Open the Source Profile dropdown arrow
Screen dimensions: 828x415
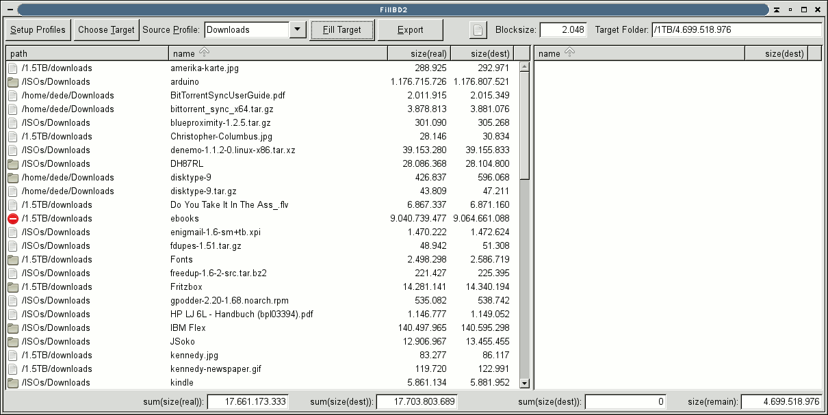click(298, 30)
